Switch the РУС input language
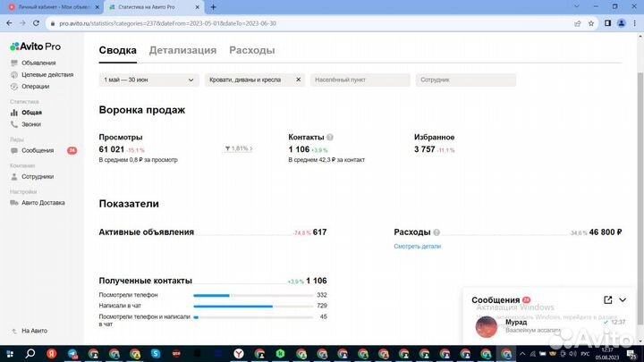 [x=585, y=354]
